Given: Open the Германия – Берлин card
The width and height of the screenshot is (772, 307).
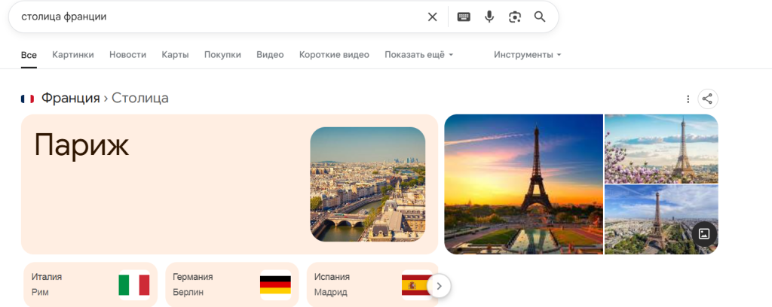Looking at the screenshot, I should [x=232, y=285].
